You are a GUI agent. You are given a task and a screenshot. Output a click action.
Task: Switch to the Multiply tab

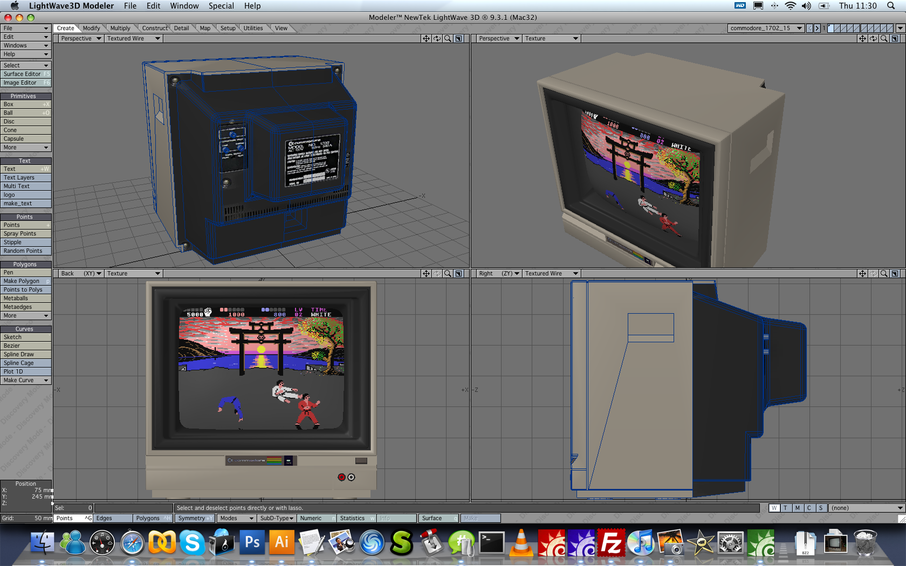pos(120,29)
